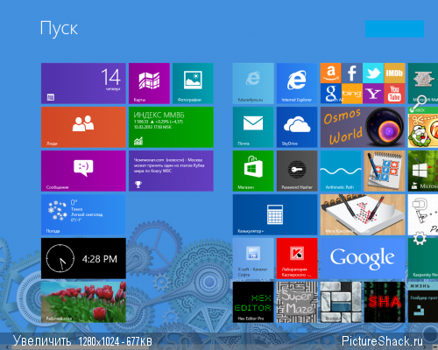Image resolution: width=438 pixels, height=350 pixels.
Task: Open the Рабочий стол desktop tile
Action: pyautogui.click(x=83, y=302)
